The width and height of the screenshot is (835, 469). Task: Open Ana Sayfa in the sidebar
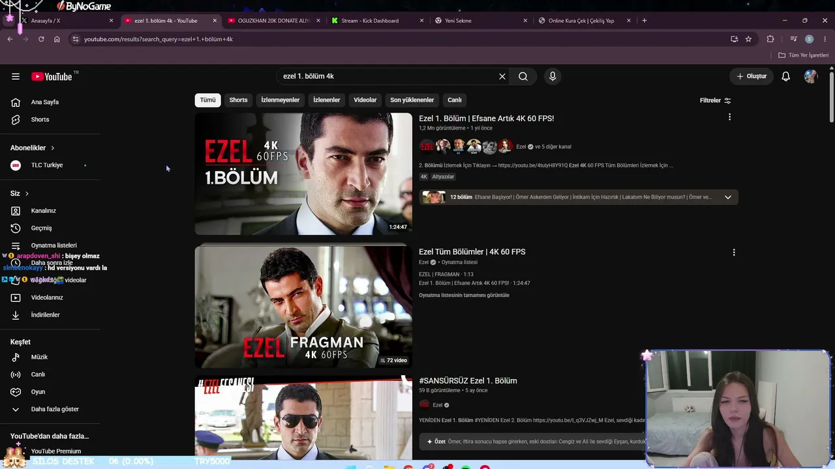(45, 102)
